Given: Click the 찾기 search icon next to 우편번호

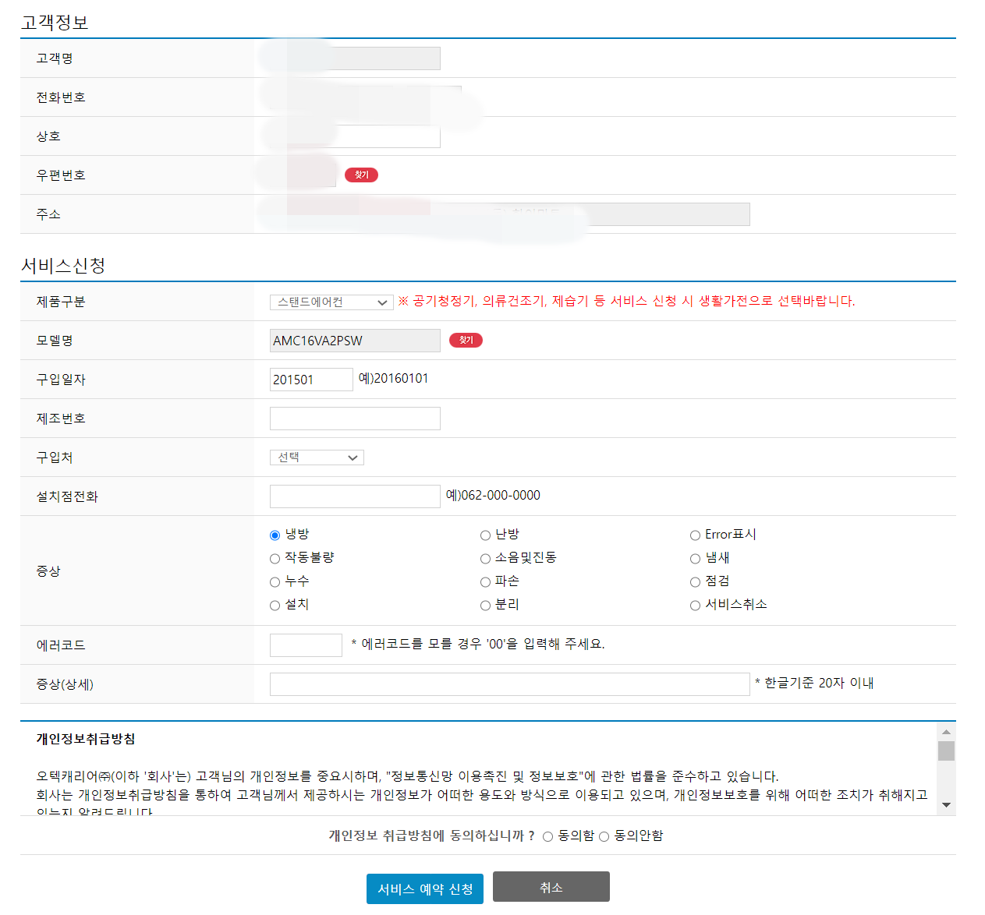Looking at the screenshot, I should [361, 175].
